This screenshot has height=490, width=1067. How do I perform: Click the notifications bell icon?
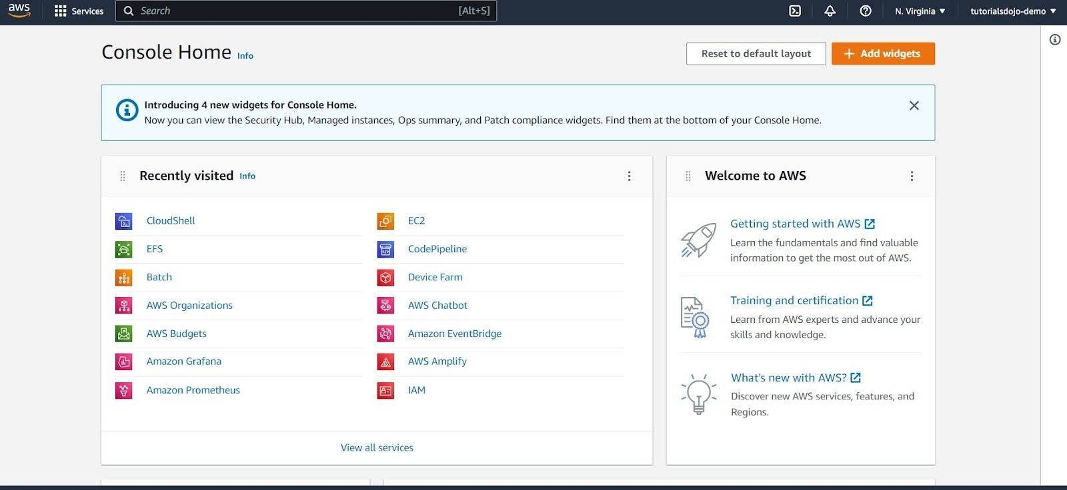[830, 11]
